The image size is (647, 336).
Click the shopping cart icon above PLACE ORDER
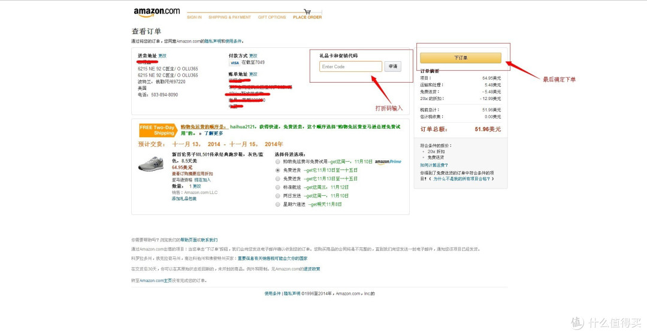[x=307, y=11]
